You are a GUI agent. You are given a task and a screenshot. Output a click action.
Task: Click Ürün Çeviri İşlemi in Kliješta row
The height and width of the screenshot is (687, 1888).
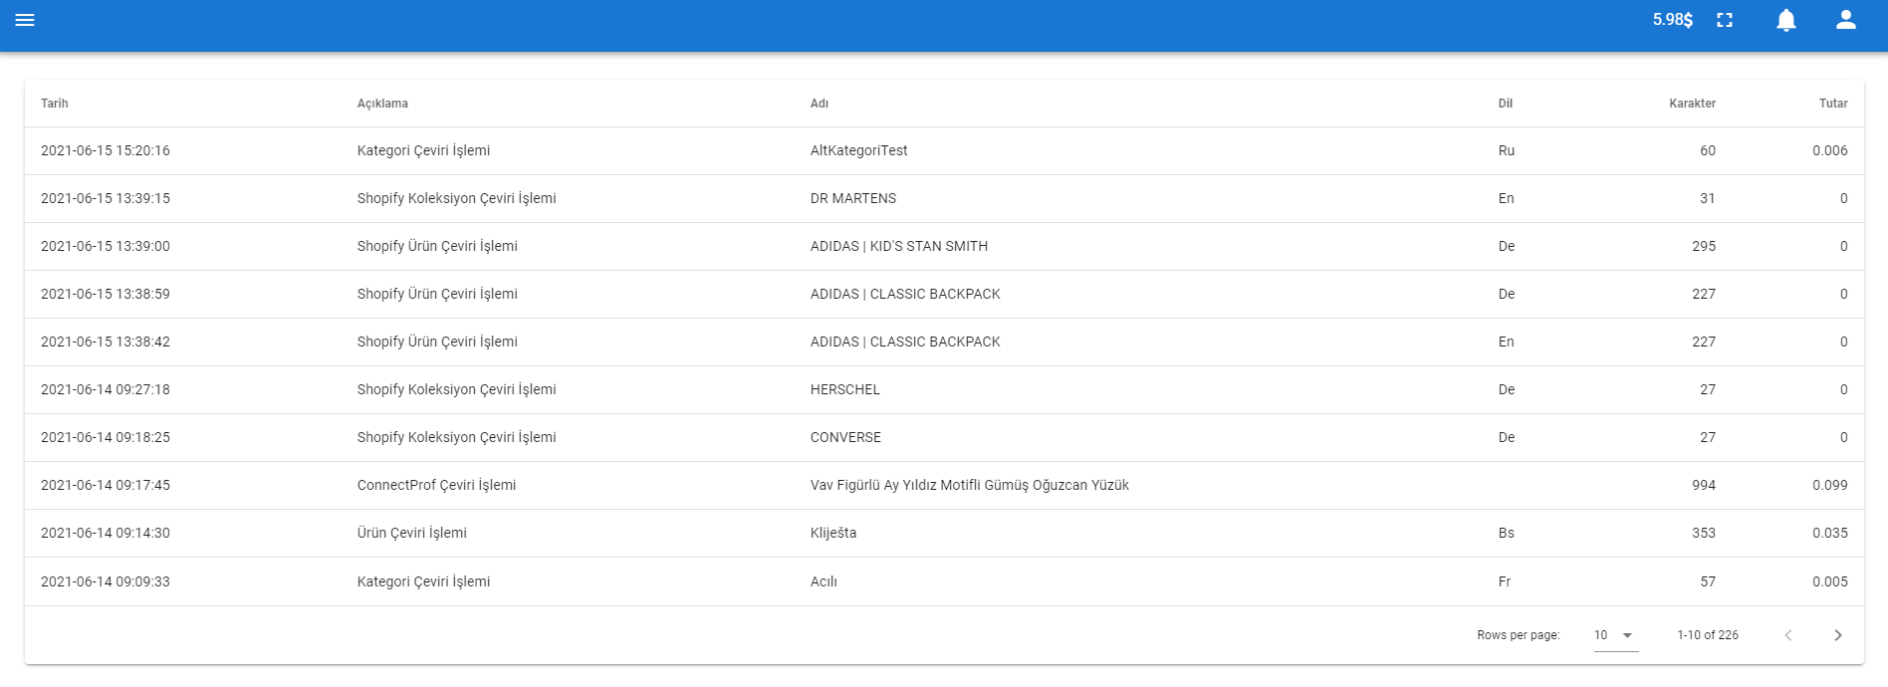pos(412,534)
